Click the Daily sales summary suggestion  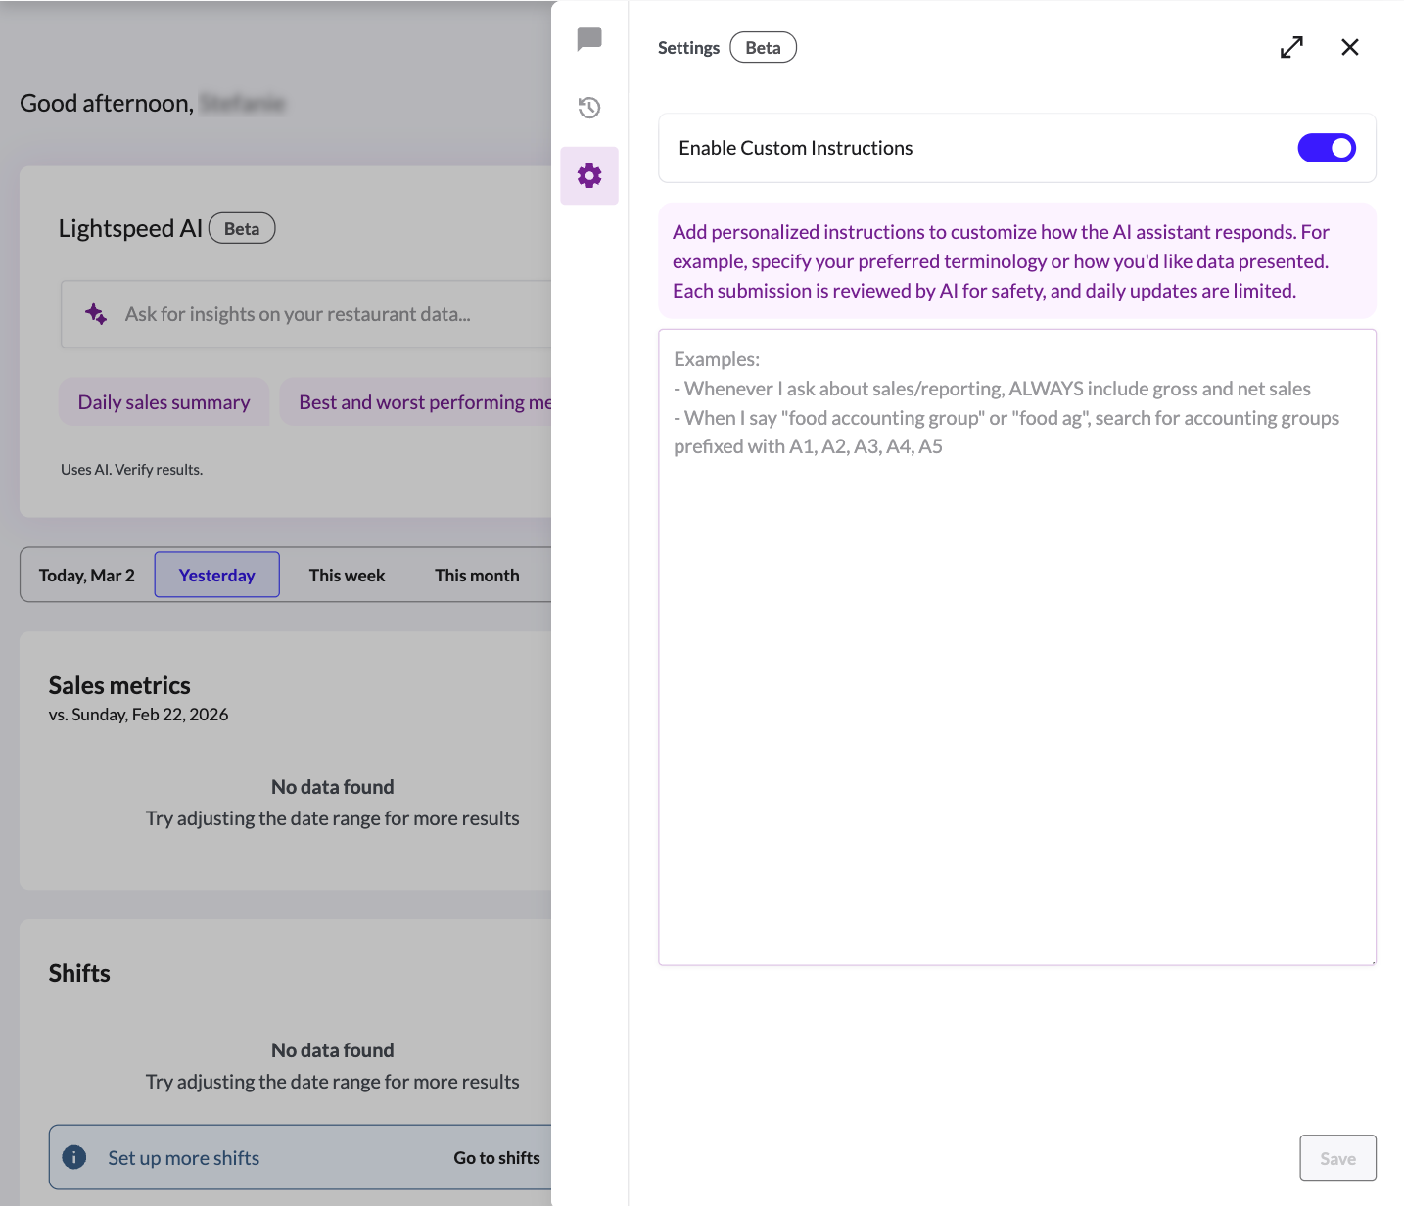click(x=164, y=401)
